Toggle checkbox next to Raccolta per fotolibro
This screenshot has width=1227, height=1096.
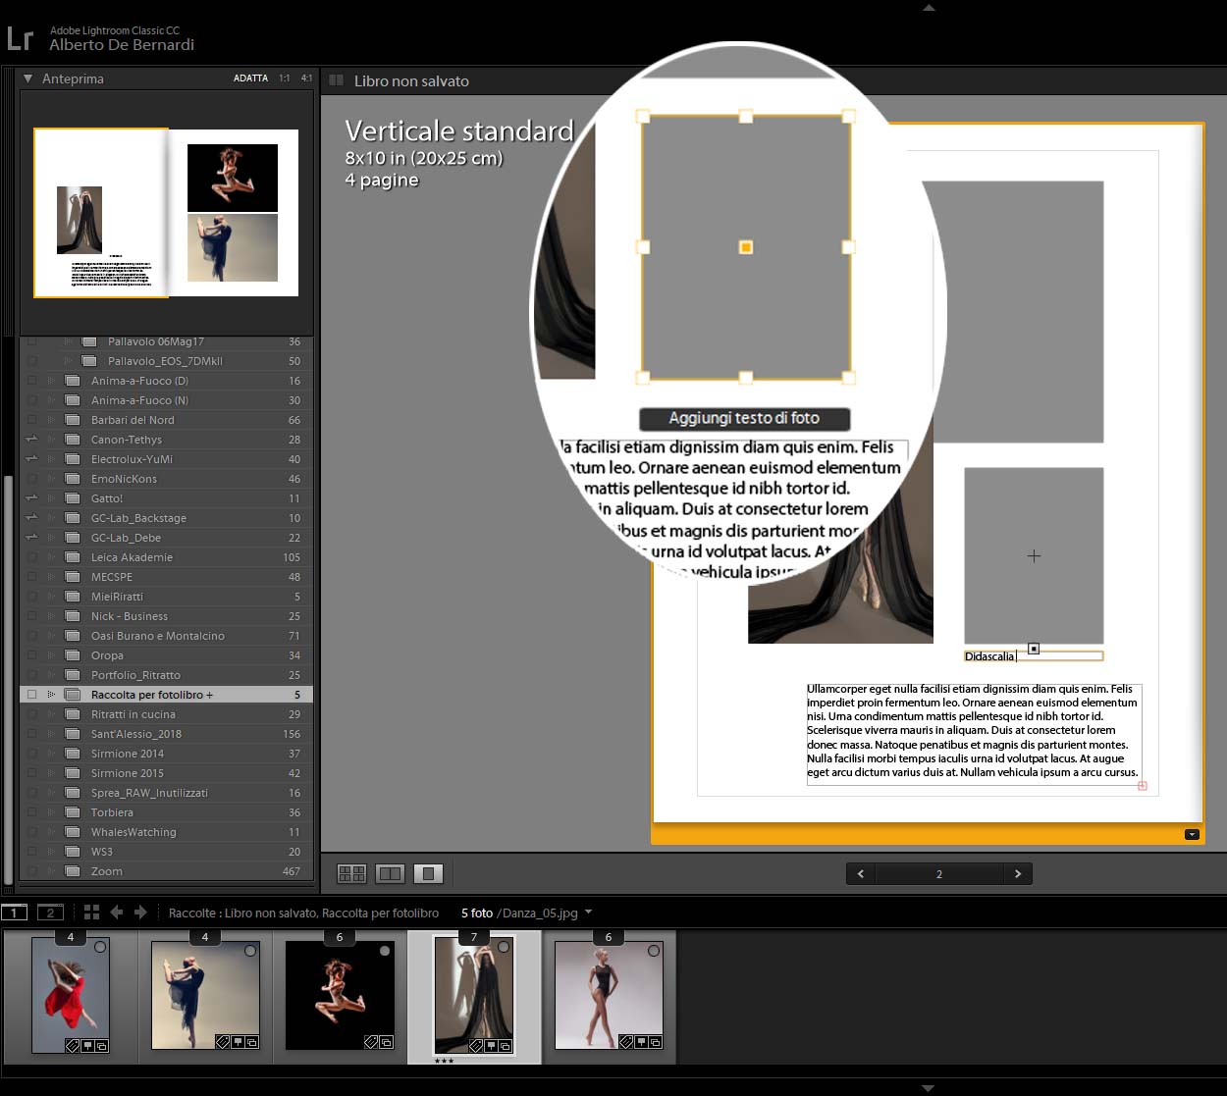click(x=31, y=695)
